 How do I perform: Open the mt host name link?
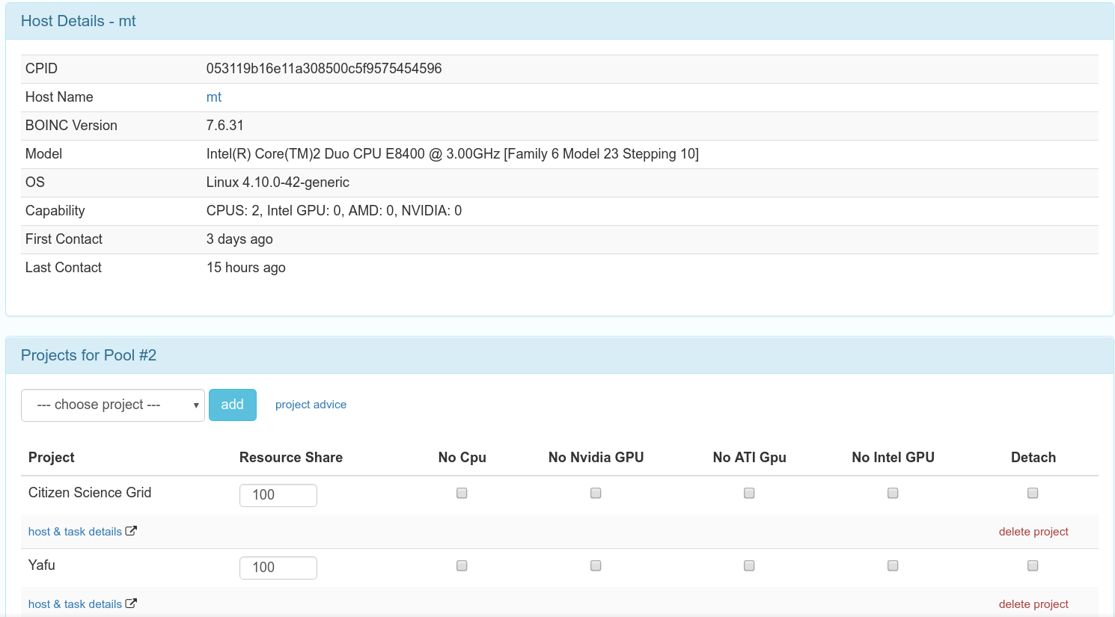tap(214, 97)
